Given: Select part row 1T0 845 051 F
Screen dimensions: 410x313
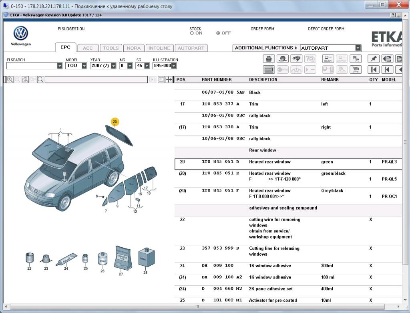Looking at the screenshot, I should [288, 196].
